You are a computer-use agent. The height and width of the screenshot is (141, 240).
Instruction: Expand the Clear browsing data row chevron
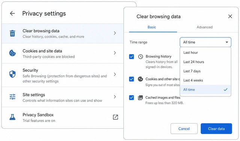coord(115,33)
